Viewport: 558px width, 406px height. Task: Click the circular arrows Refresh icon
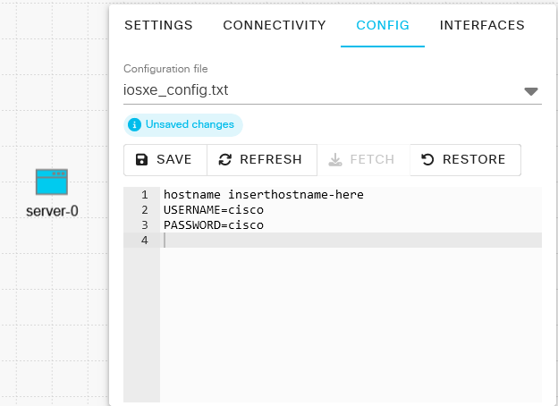(x=225, y=160)
